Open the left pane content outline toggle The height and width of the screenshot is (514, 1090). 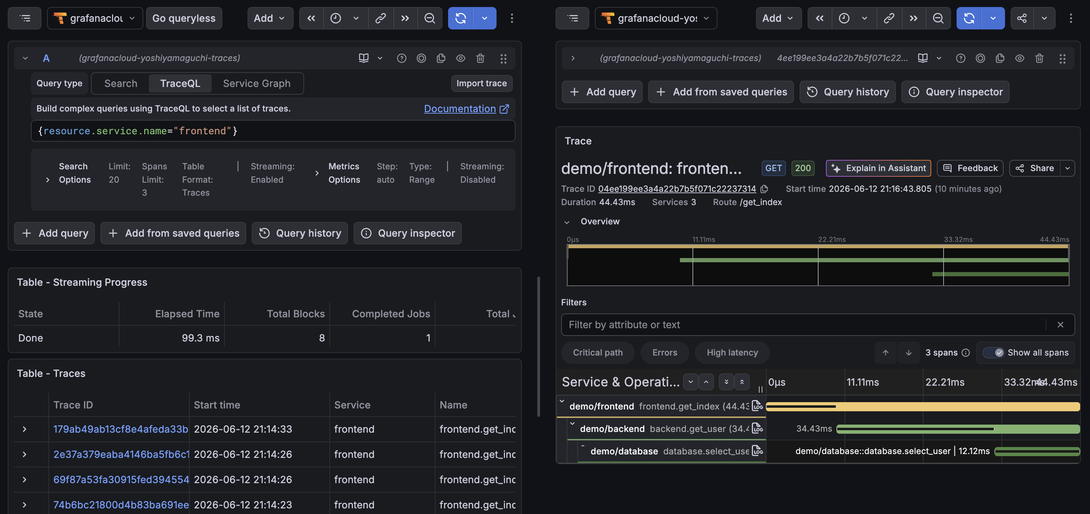tap(25, 18)
